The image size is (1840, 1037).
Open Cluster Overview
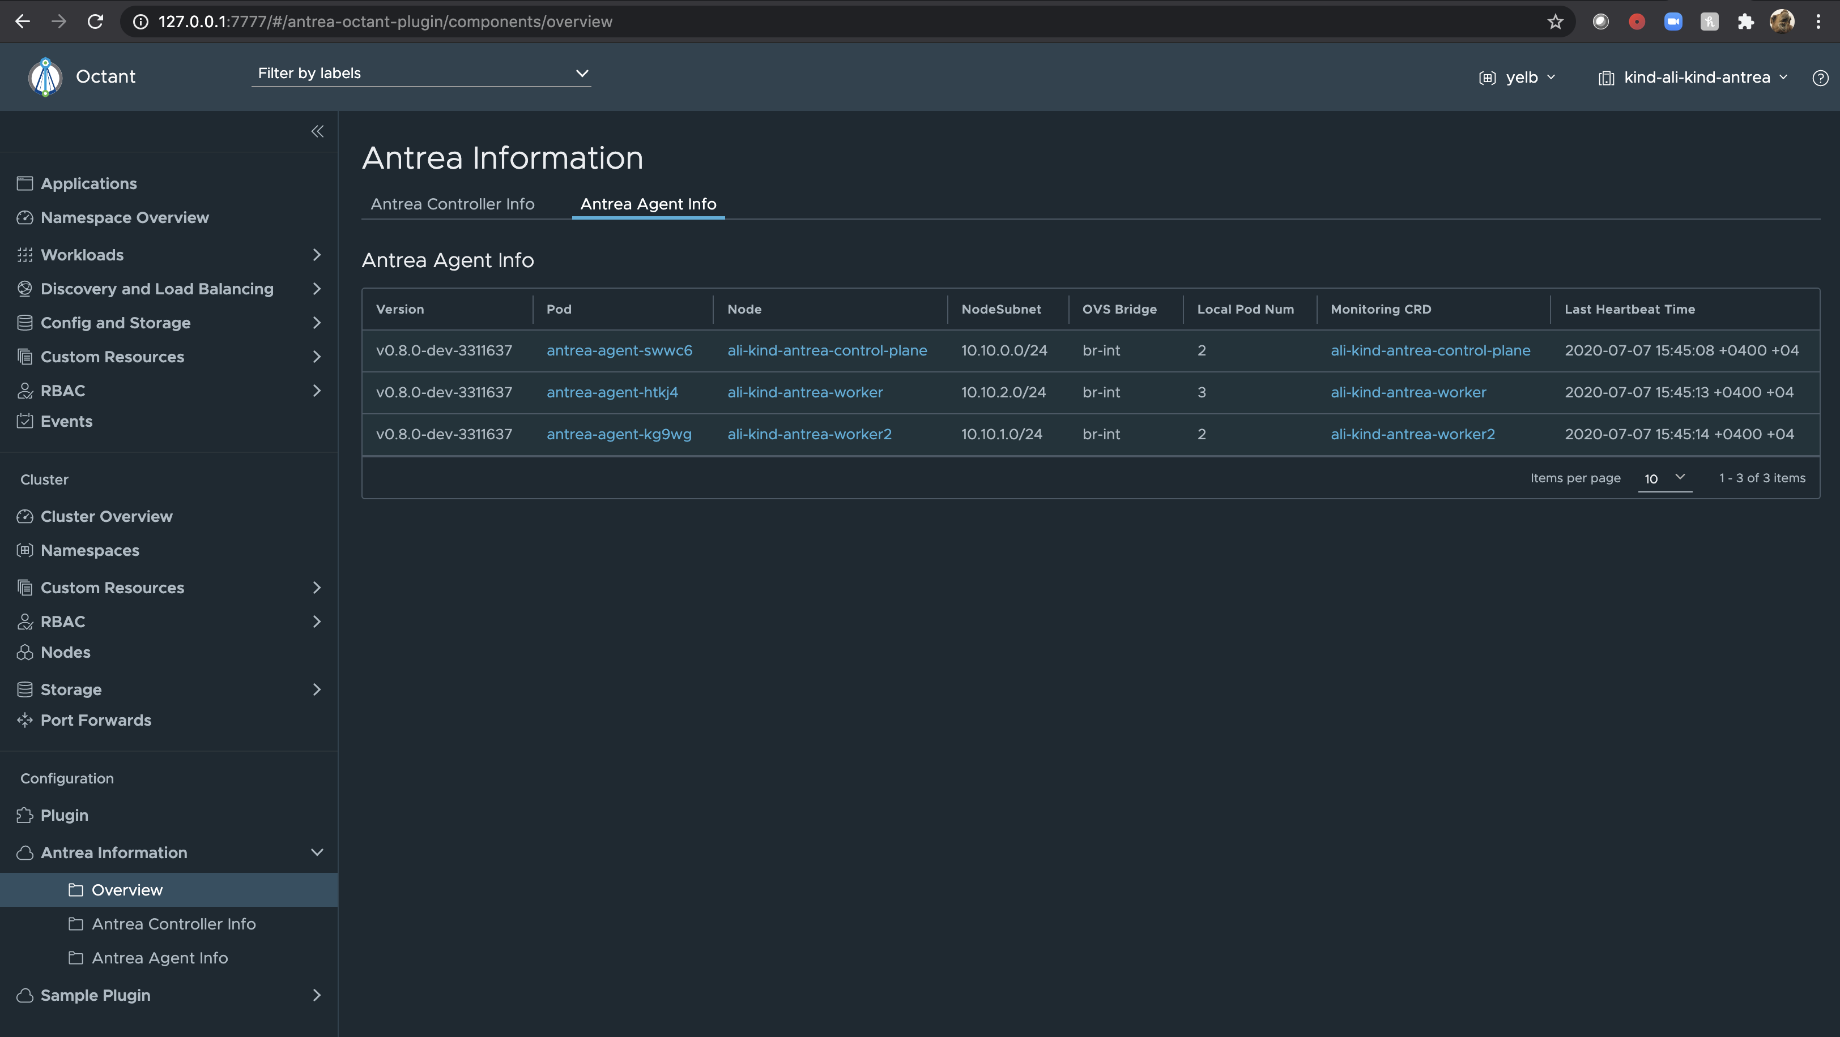[107, 516]
